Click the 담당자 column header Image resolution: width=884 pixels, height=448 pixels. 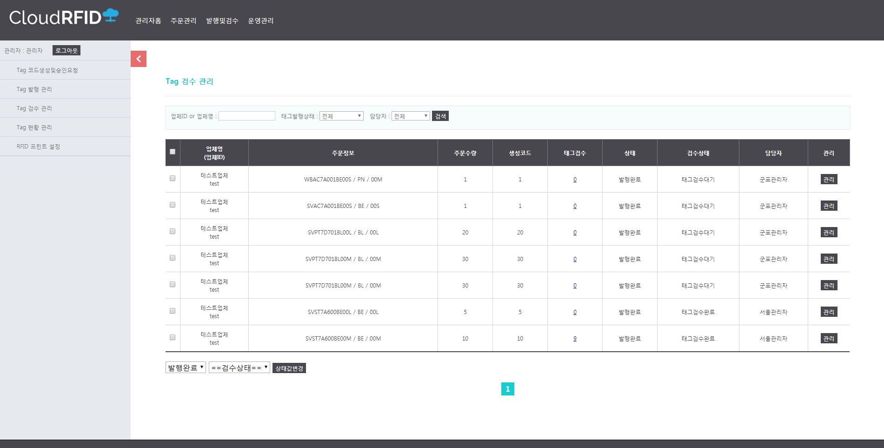click(x=773, y=153)
